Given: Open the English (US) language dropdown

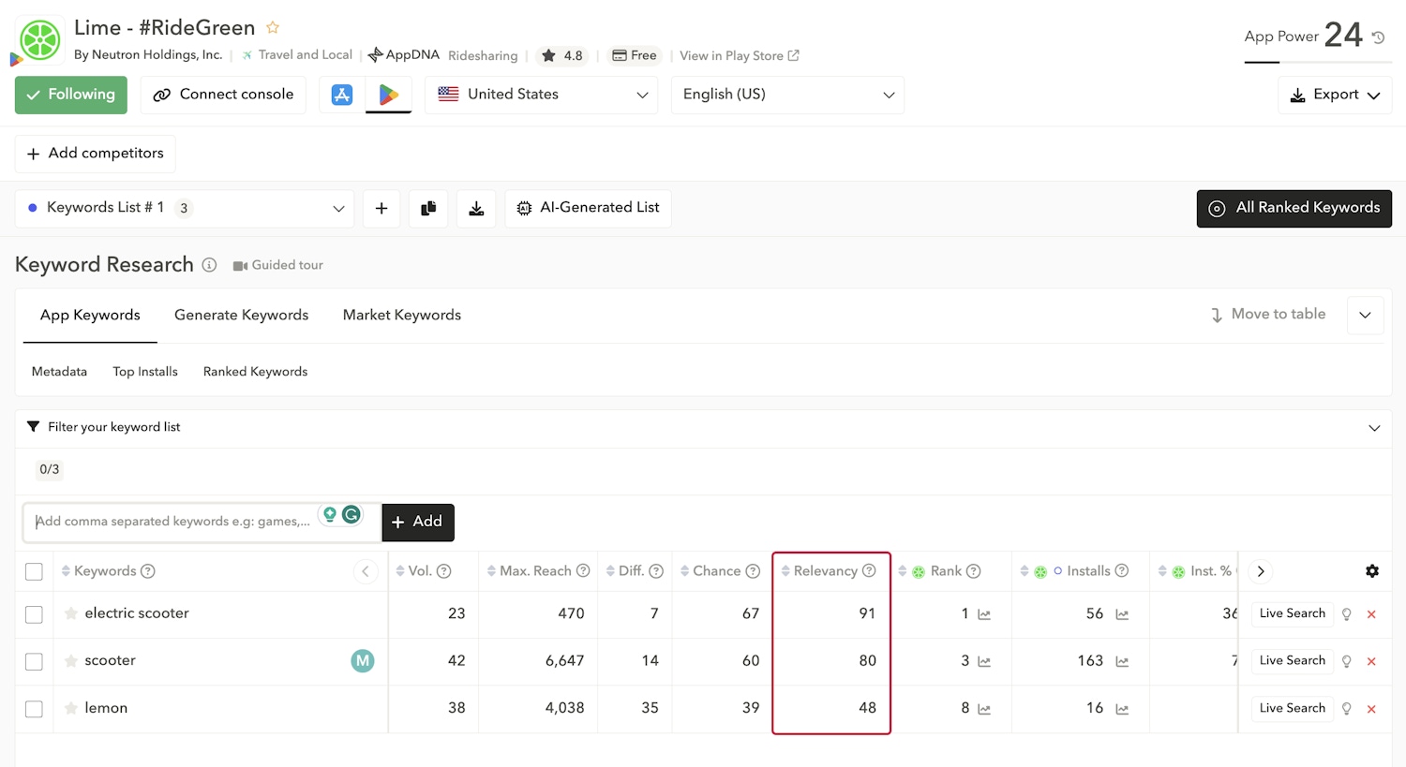Looking at the screenshot, I should pos(787,95).
